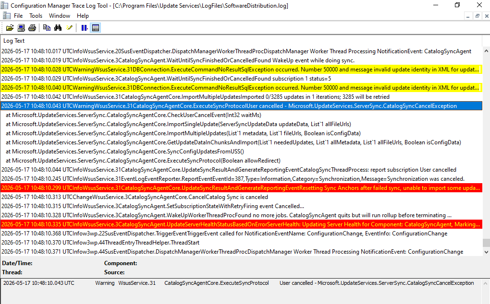Select the 'Found no more jobs' line
The image size is (490, 304).
241,215
